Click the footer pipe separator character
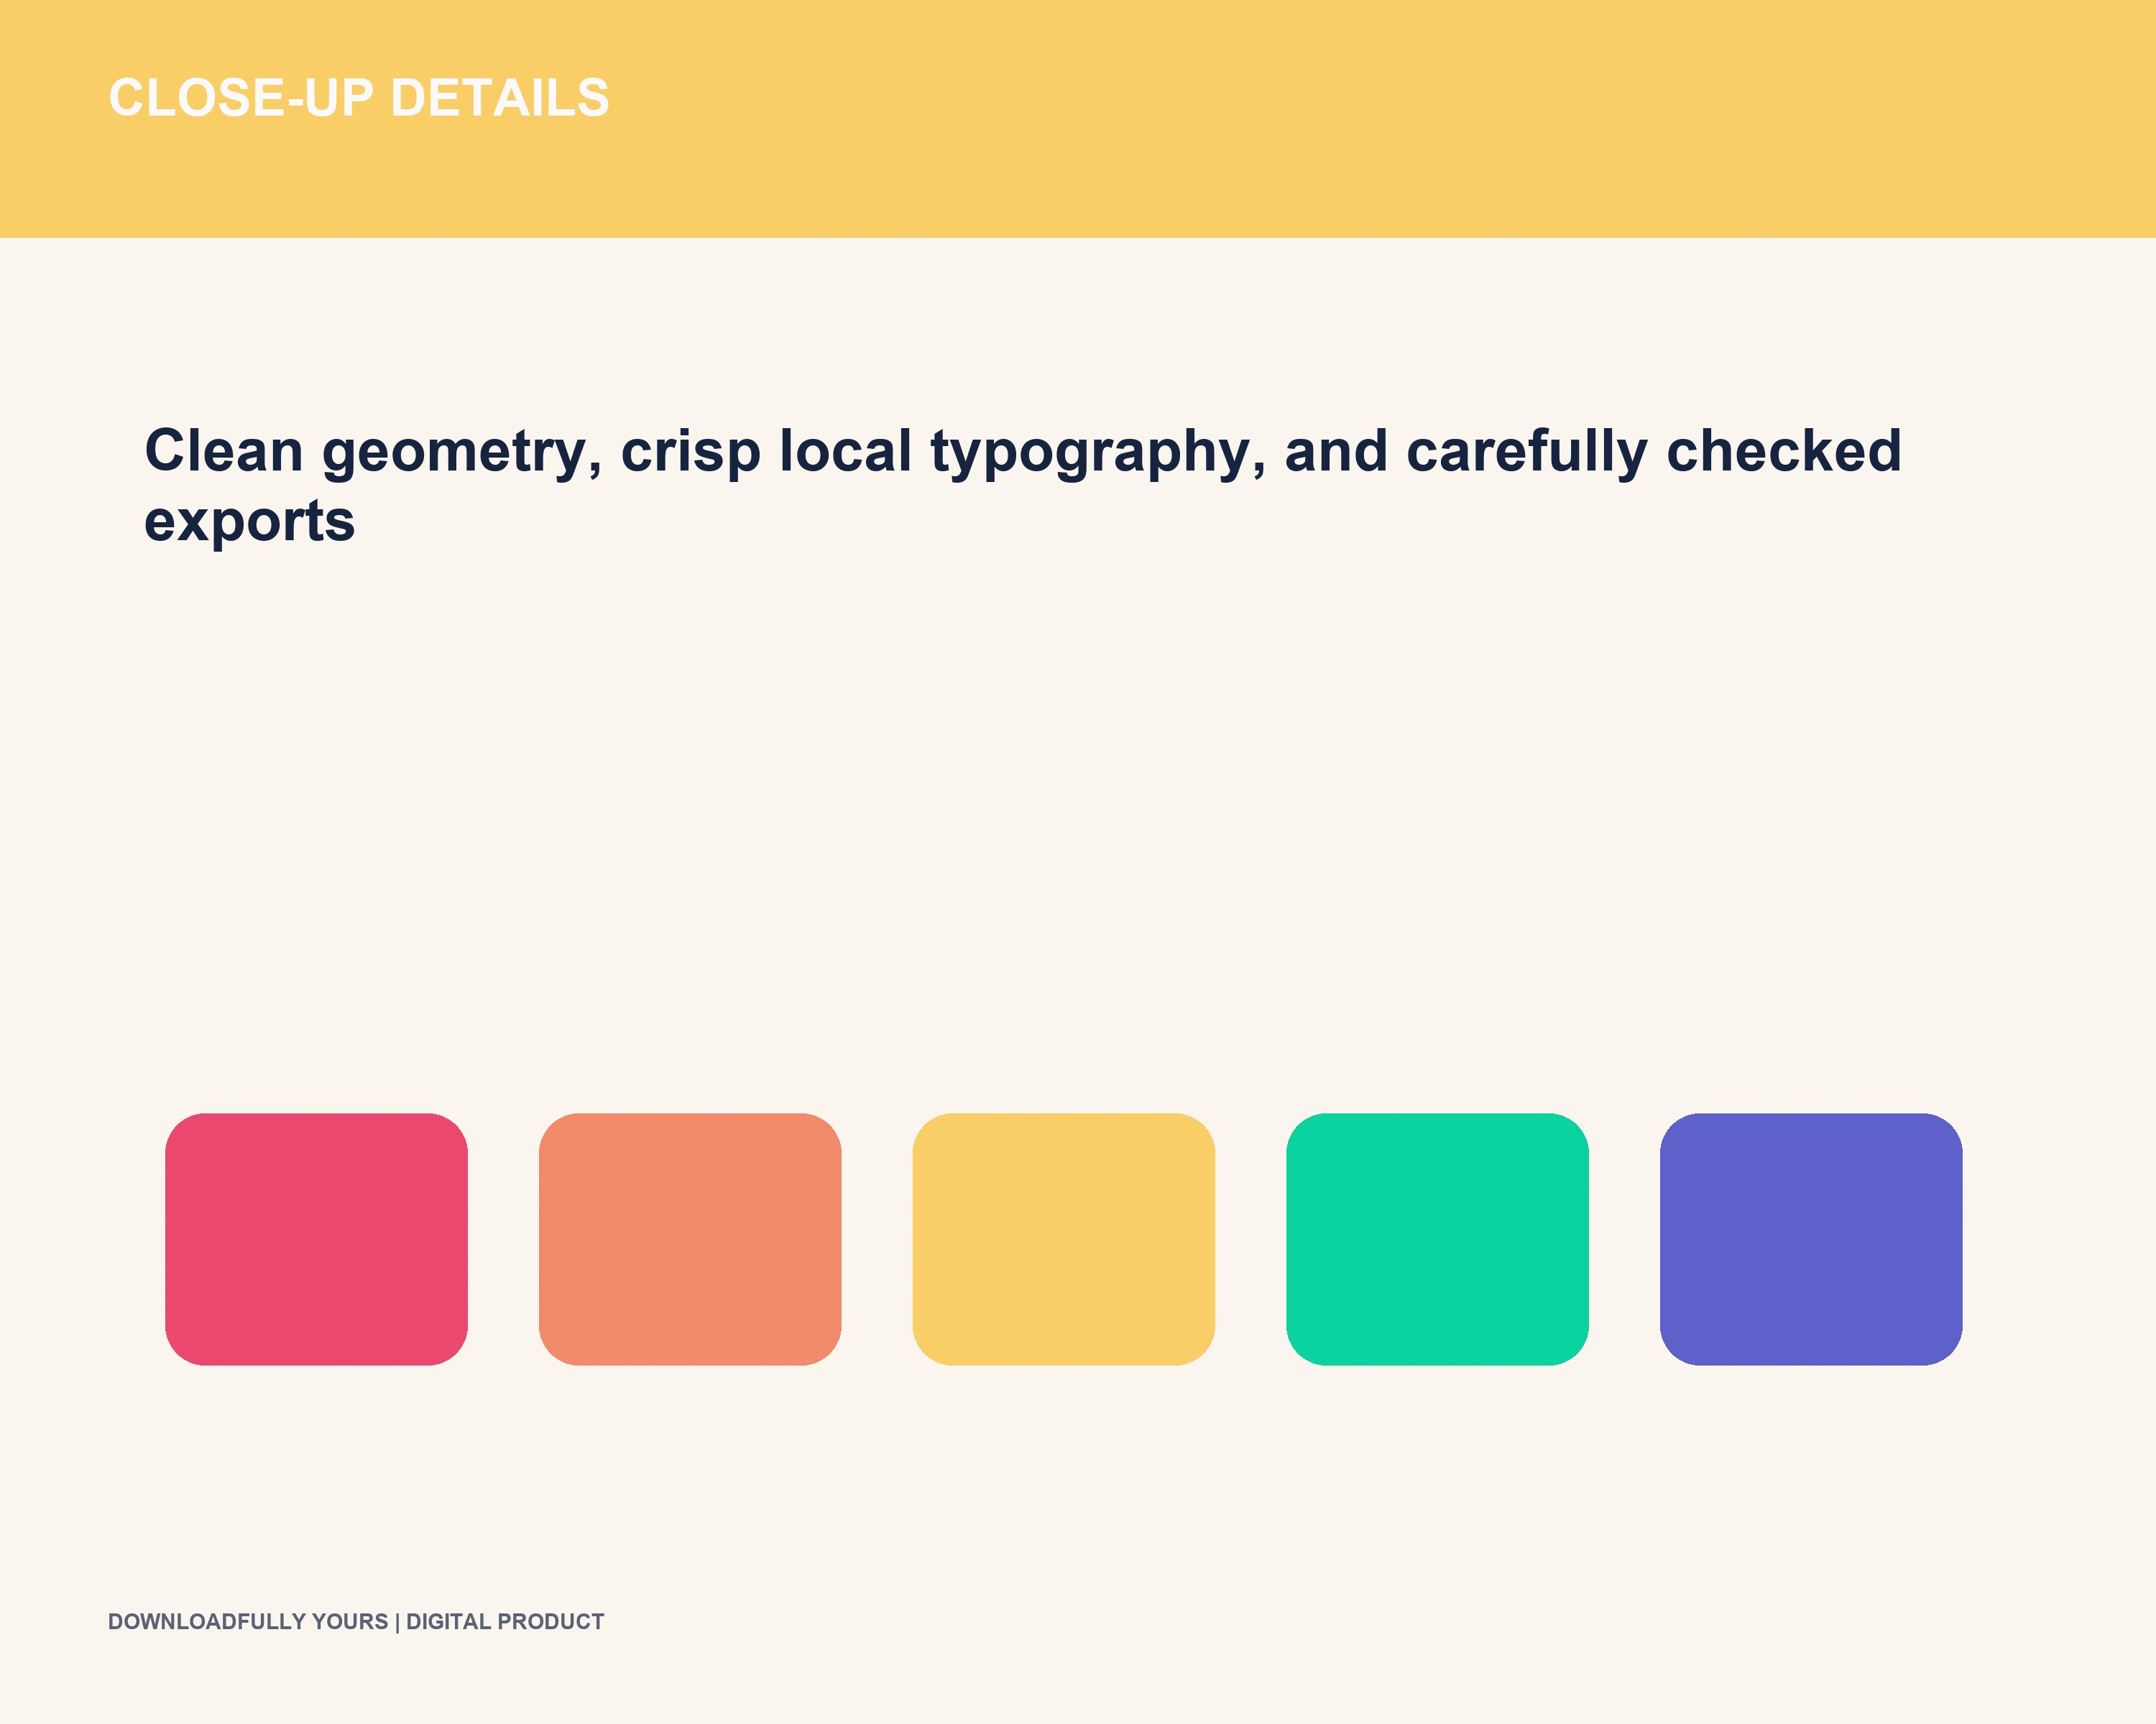2156x1724 pixels. [397, 1622]
